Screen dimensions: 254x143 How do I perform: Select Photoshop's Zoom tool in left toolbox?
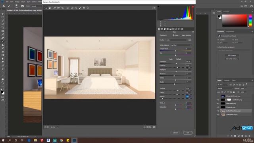[x=3, y=83]
